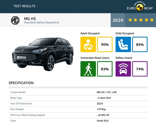Image resolution: width=156 pixels, height=124 pixels.
Task: Click the MG brand logo
Action: click(x=15, y=20)
